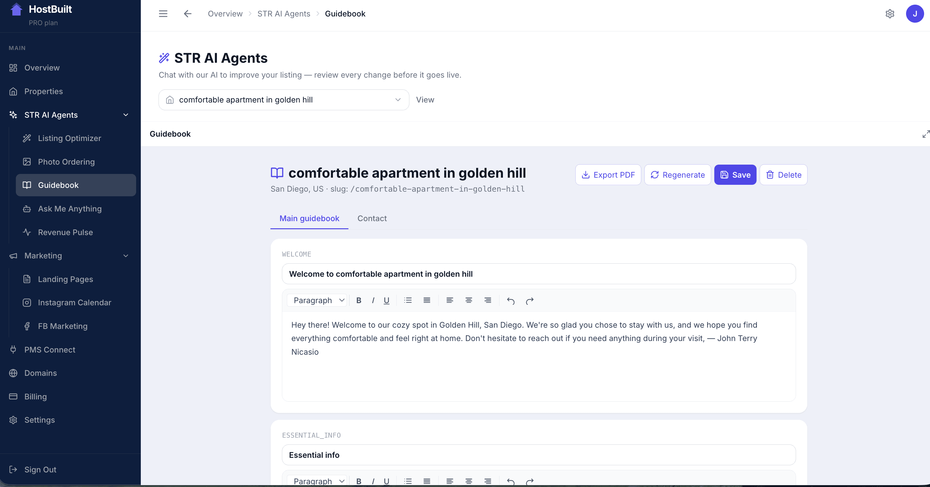Insert bullet list in Essential info editor
This screenshot has height=487, width=930.
pyautogui.click(x=408, y=481)
